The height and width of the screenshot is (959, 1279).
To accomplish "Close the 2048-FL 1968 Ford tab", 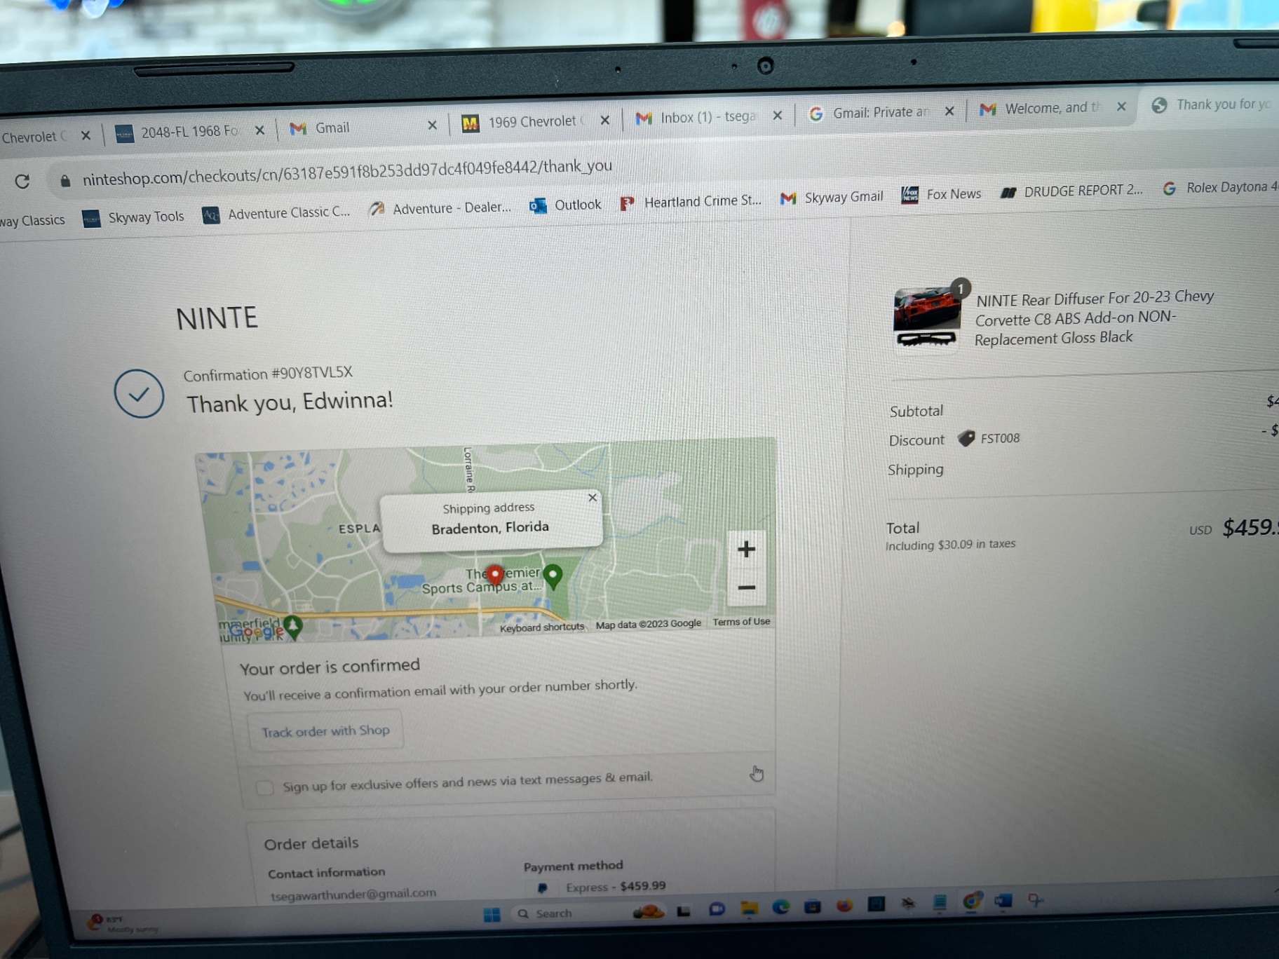I will click(x=259, y=130).
